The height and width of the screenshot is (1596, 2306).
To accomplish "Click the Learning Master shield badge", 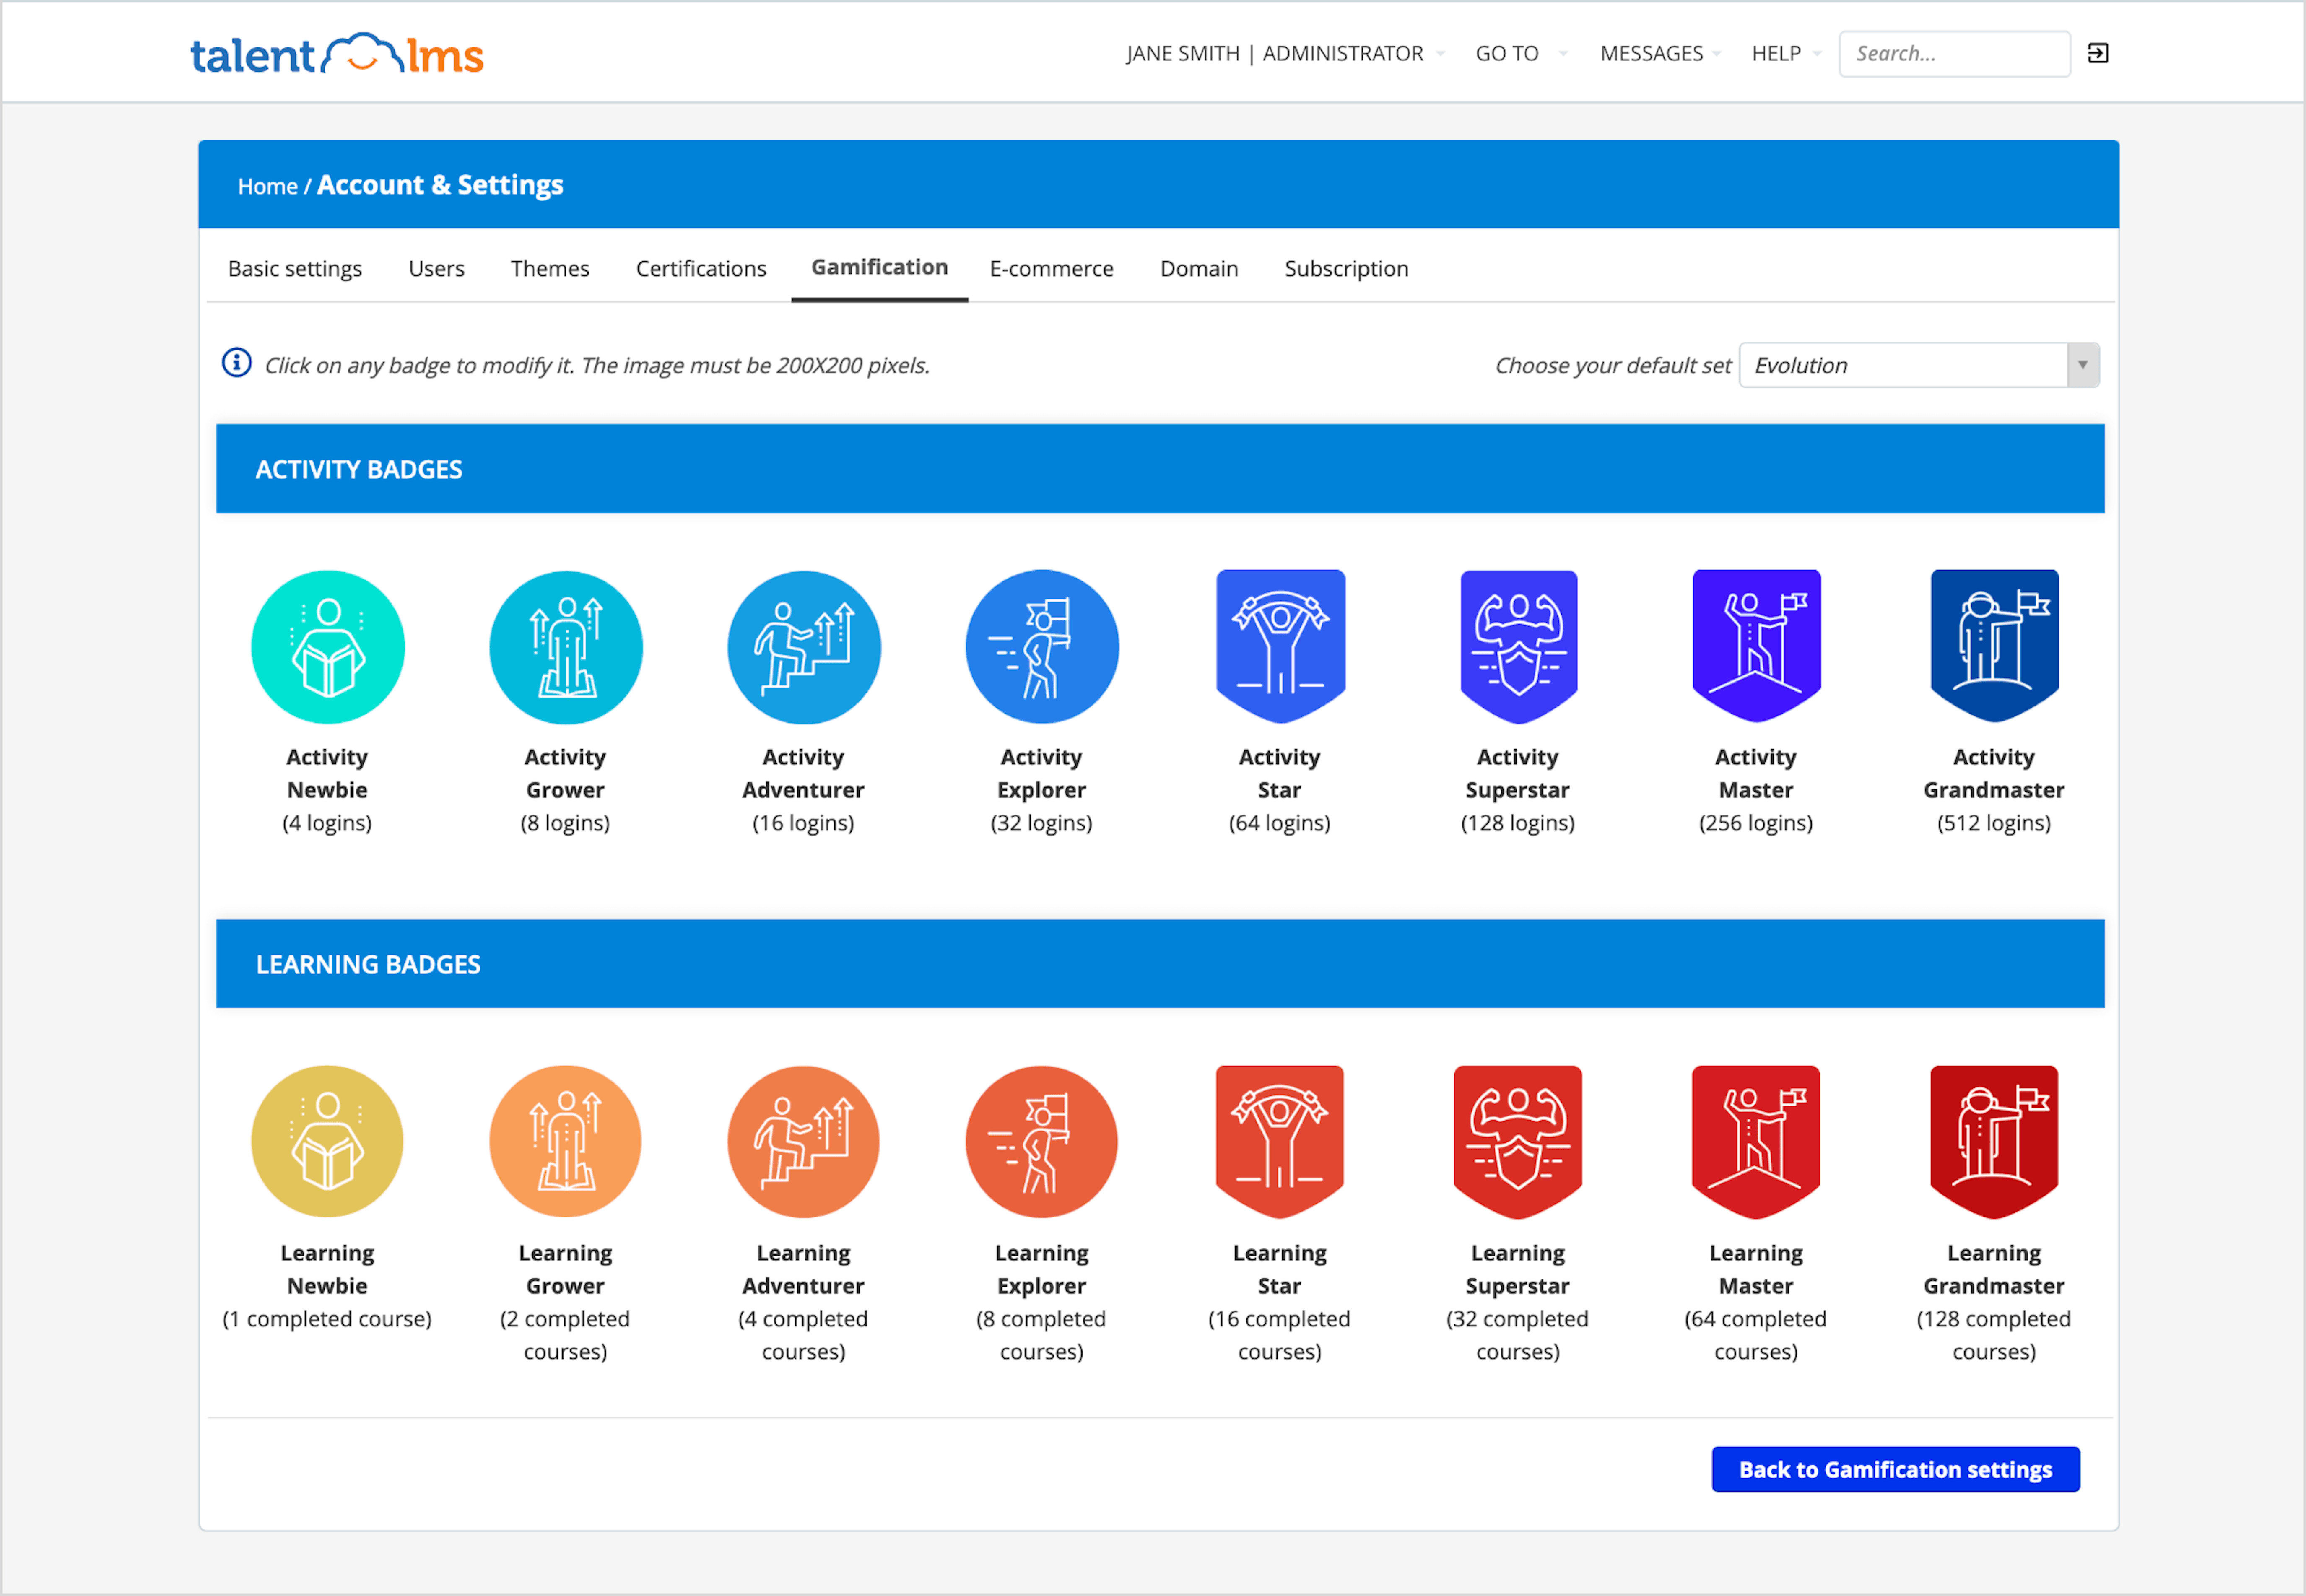I will [1755, 1140].
